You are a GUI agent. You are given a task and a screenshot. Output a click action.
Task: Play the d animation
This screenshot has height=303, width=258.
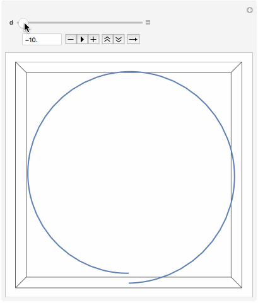coord(82,39)
